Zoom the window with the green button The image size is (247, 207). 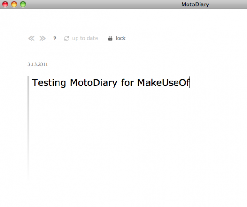coord(23,4)
